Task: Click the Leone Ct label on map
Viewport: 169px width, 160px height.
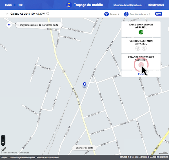Action: [54, 104]
